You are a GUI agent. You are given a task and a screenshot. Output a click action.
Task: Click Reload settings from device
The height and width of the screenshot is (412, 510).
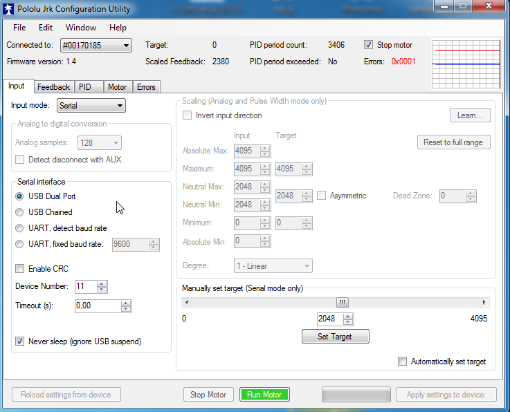tap(66, 395)
